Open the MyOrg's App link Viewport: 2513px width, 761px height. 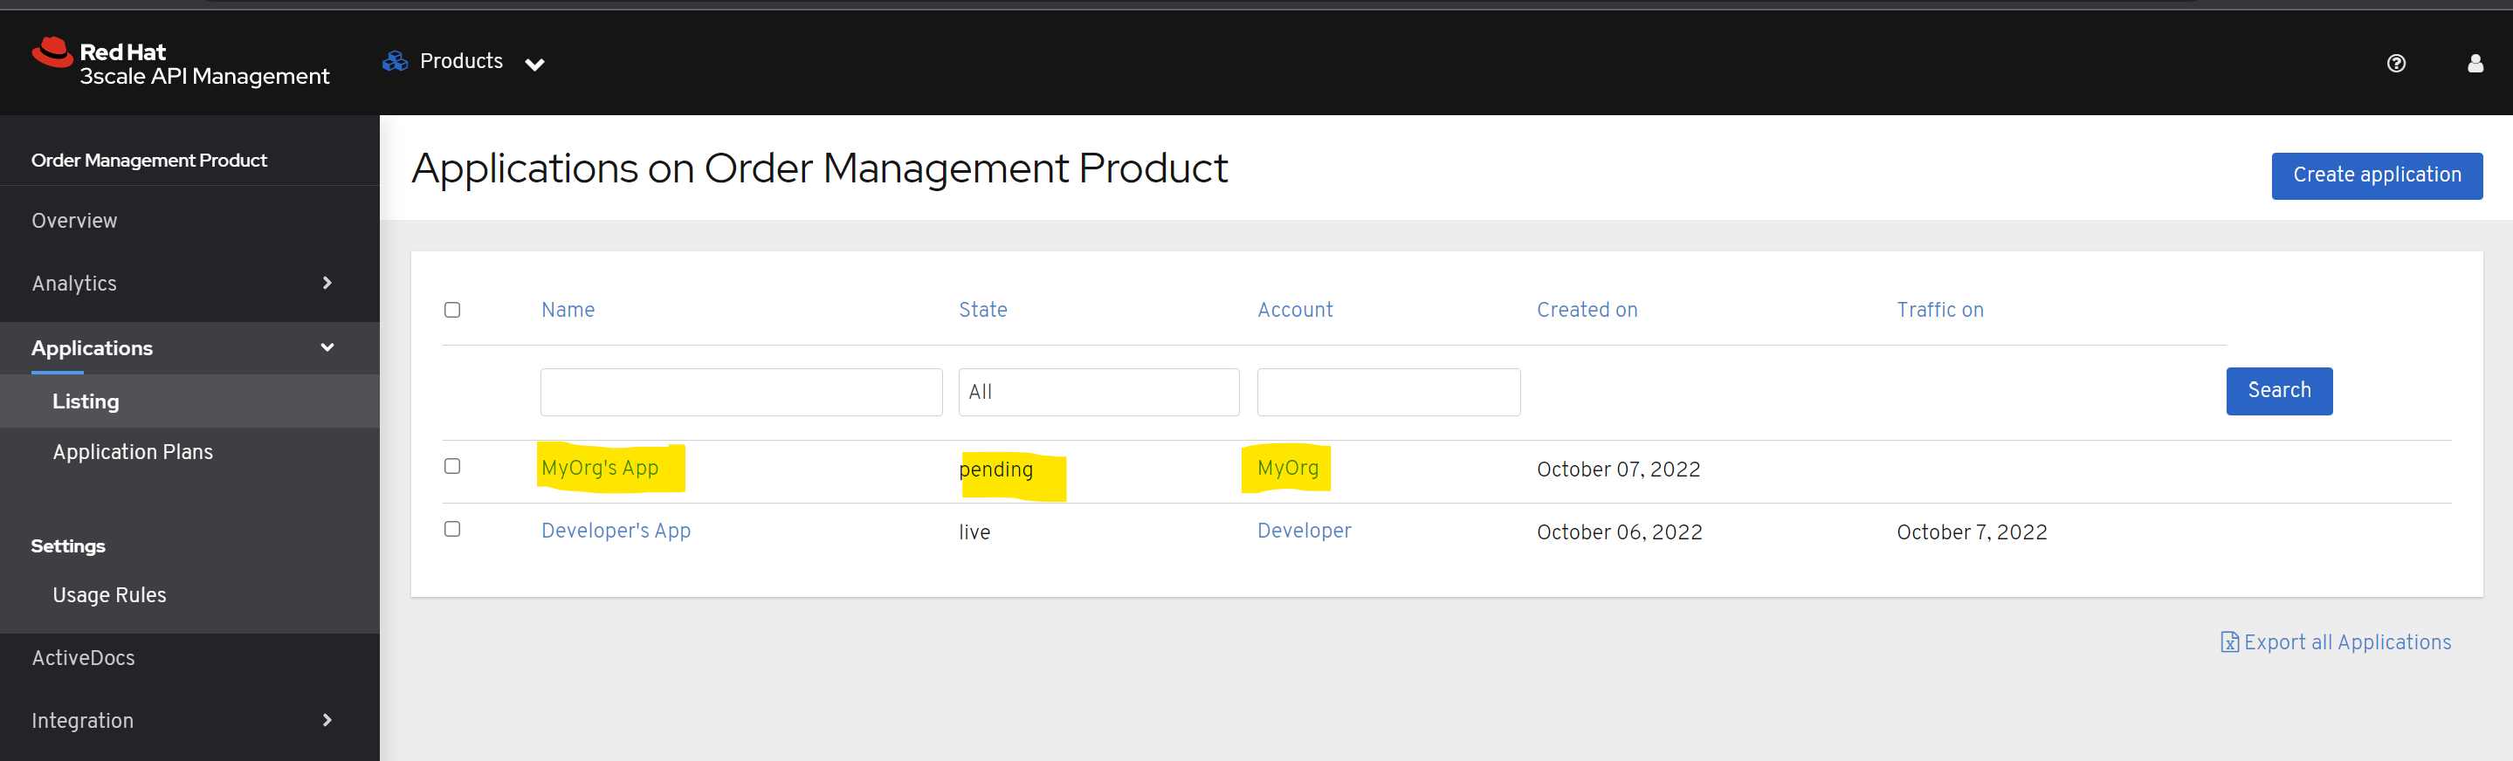pyautogui.click(x=599, y=469)
